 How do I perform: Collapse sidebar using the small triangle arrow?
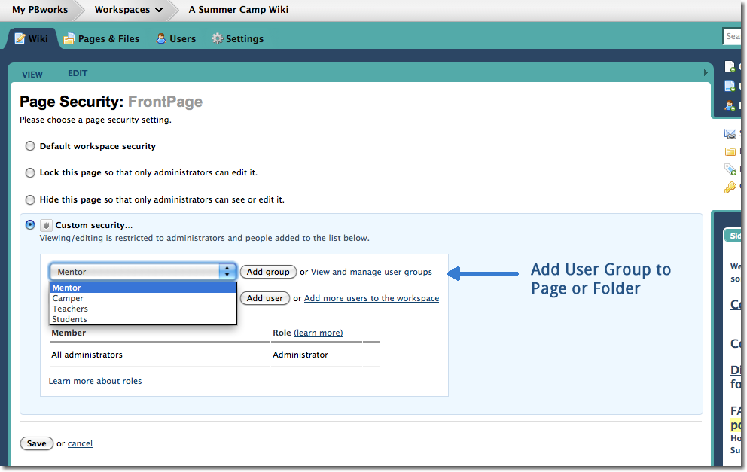[x=706, y=73]
